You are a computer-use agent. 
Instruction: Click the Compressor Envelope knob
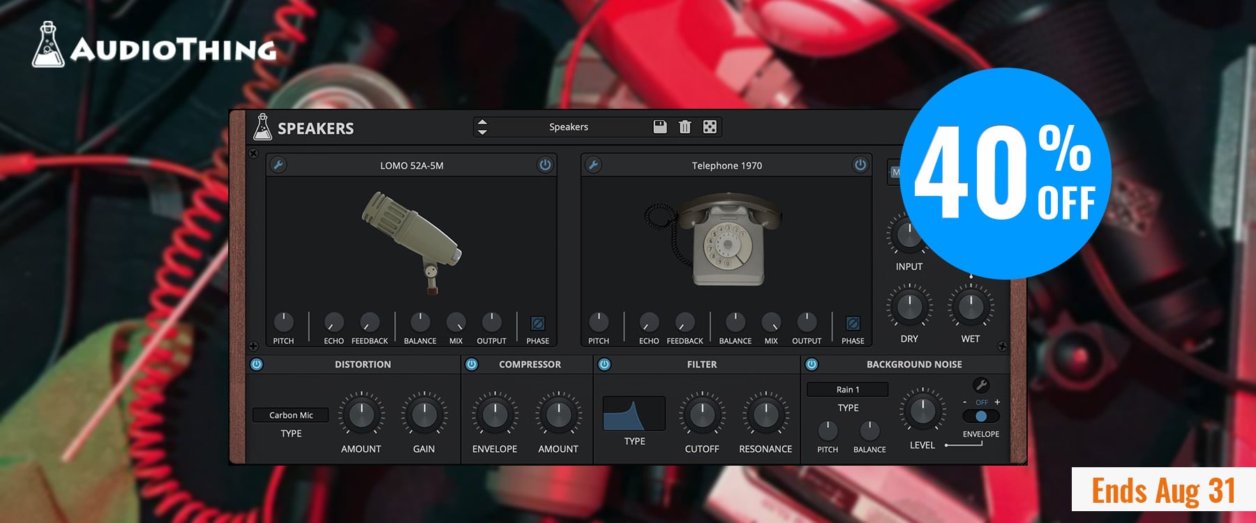(495, 415)
